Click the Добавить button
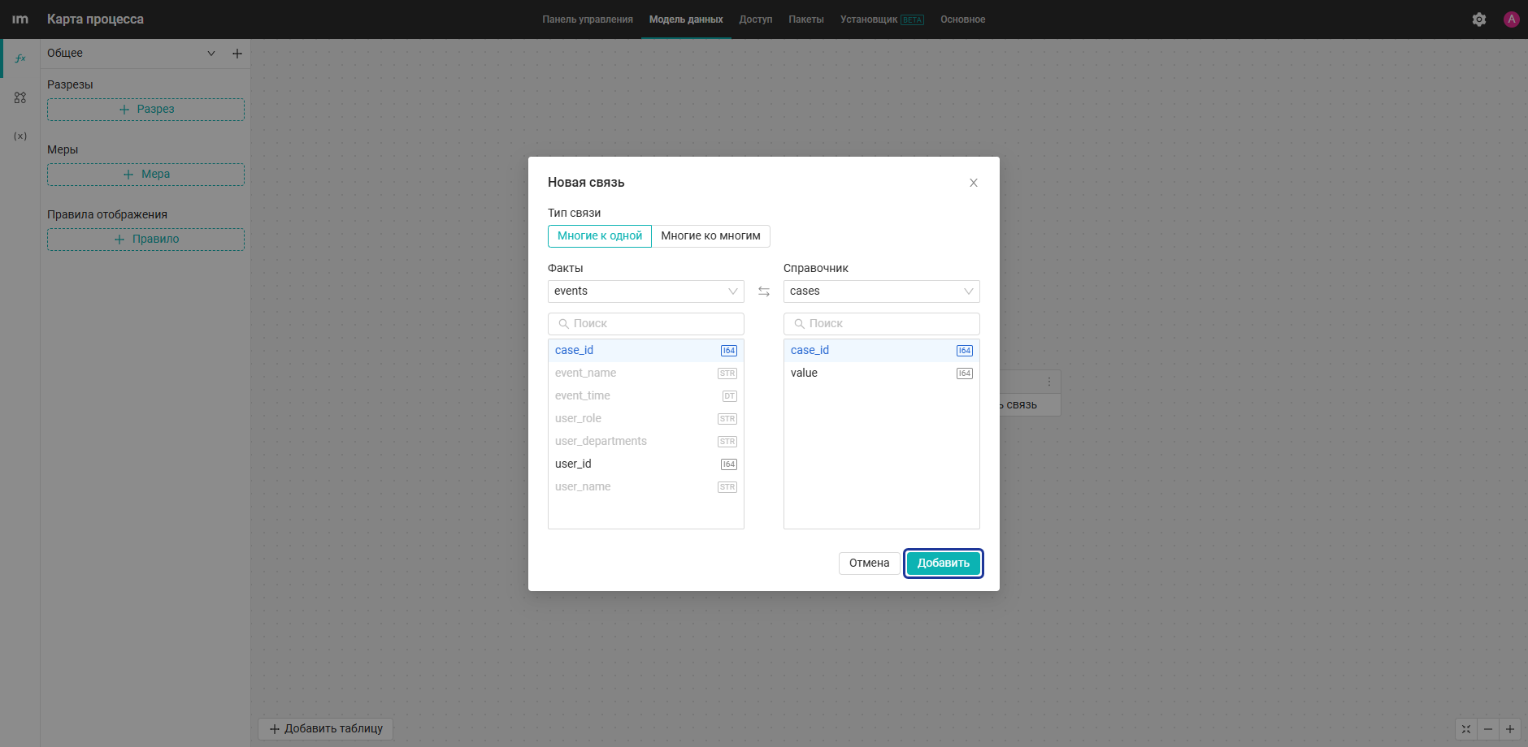The width and height of the screenshot is (1528, 747). click(x=944, y=563)
